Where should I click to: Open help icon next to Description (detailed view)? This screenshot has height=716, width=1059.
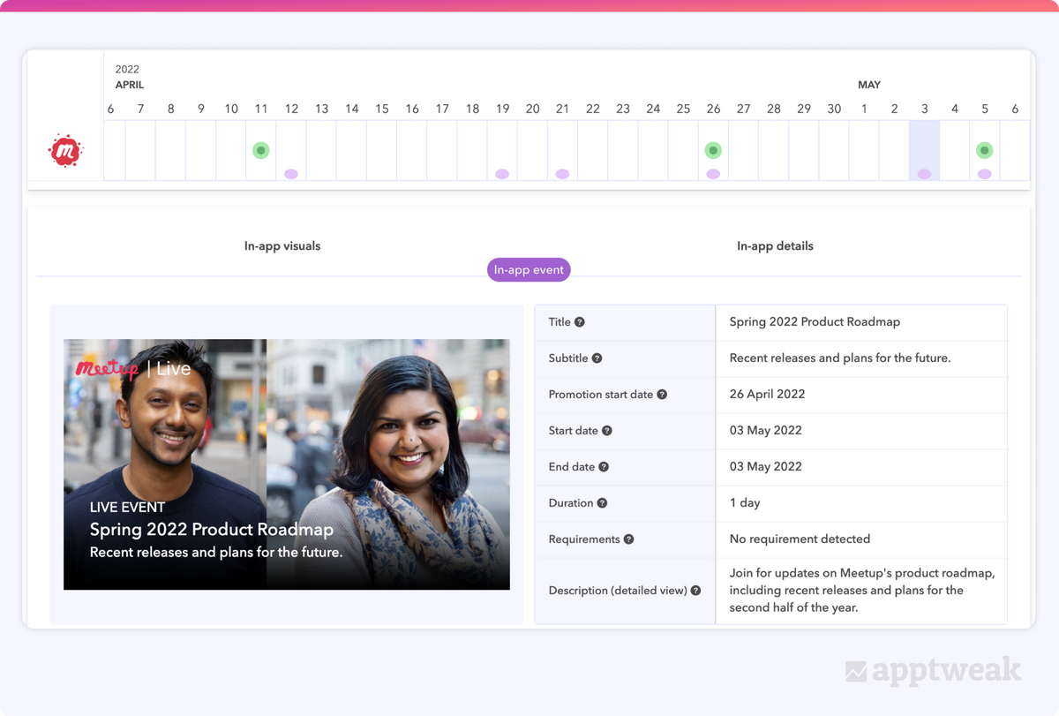tap(695, 591)
